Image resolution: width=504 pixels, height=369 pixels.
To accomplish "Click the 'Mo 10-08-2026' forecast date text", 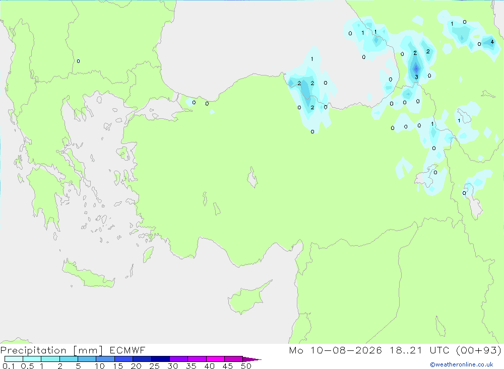I will [336, 350].
